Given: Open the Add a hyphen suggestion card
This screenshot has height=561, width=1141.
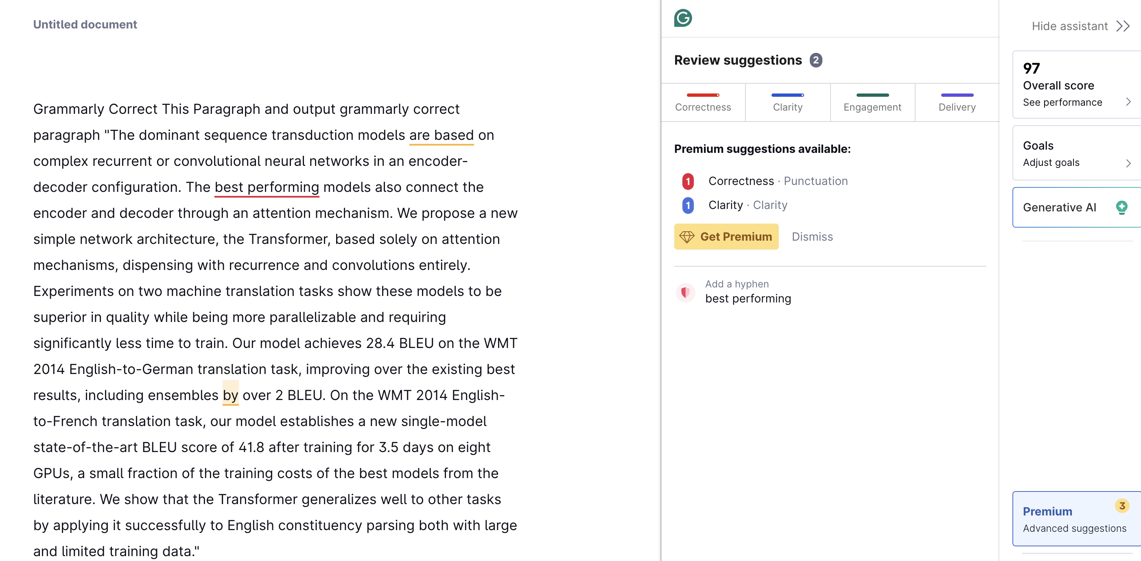Looking at the screenshot, I should coord(830,292).
